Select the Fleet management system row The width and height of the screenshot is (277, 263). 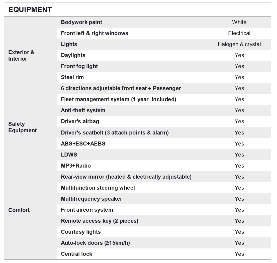pos(164,99)
